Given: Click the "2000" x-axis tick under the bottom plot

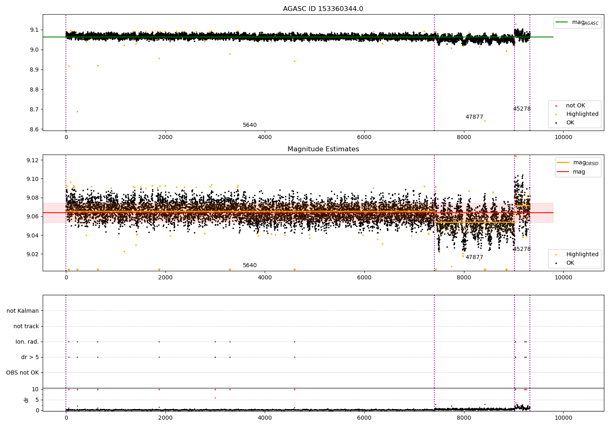Looking at the screenshot, I should 166,418.
